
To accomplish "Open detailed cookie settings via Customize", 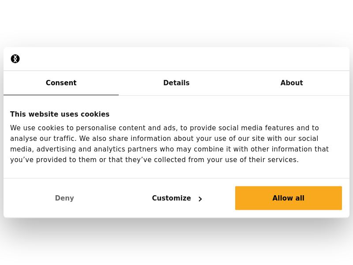I will click(x=171, y=198).
